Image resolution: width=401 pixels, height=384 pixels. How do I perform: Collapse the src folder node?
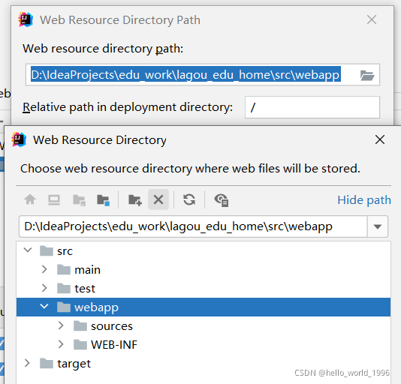[x=28, y=250]
